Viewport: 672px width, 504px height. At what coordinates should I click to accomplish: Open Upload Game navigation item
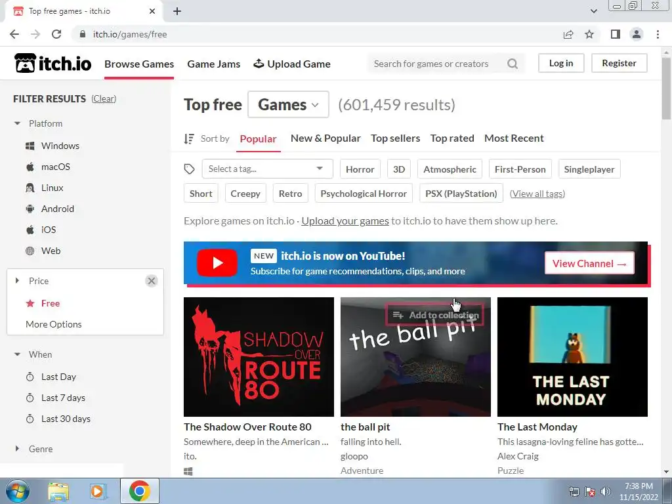(x=292, y=64)
